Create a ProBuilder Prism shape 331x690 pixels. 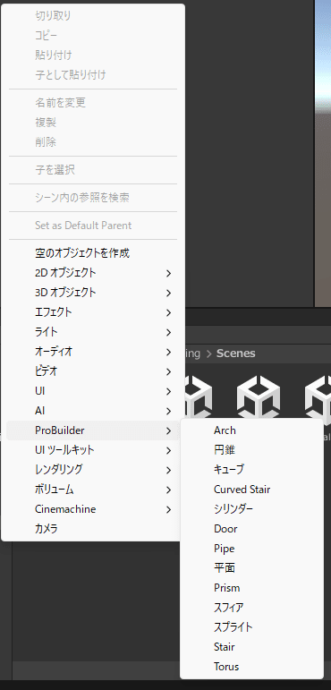[x=251, y=588]
